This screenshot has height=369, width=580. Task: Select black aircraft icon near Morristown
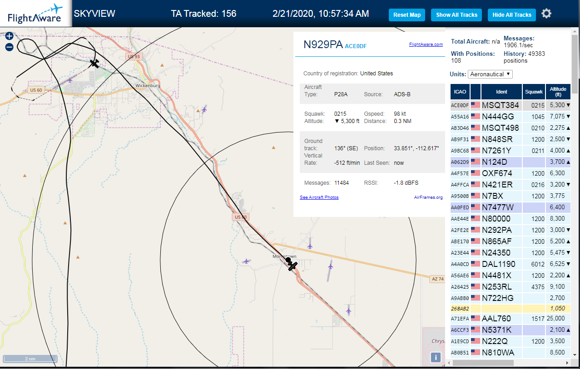[x=292, y=266]
